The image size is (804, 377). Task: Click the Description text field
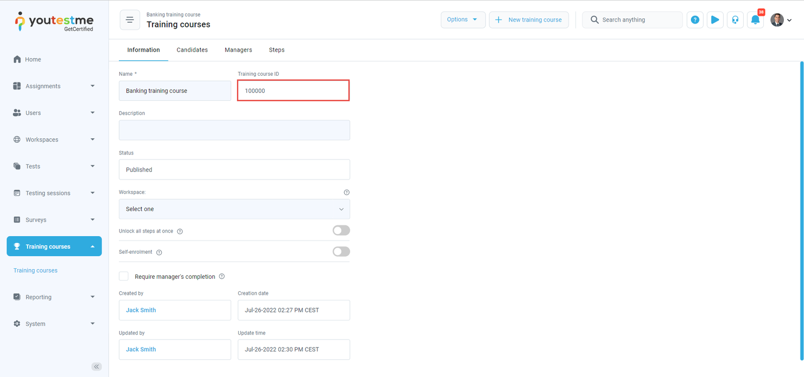(x=234, y=130)
